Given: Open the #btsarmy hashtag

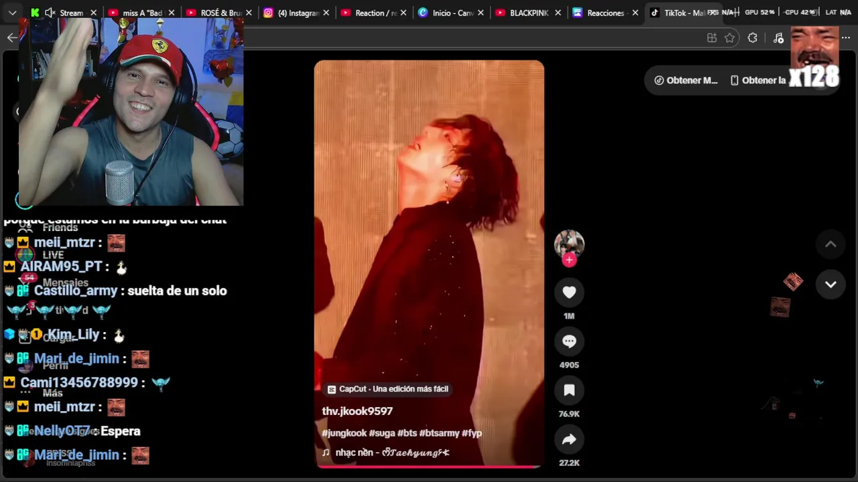Looking at the screenshot, I should pos(439,433).
